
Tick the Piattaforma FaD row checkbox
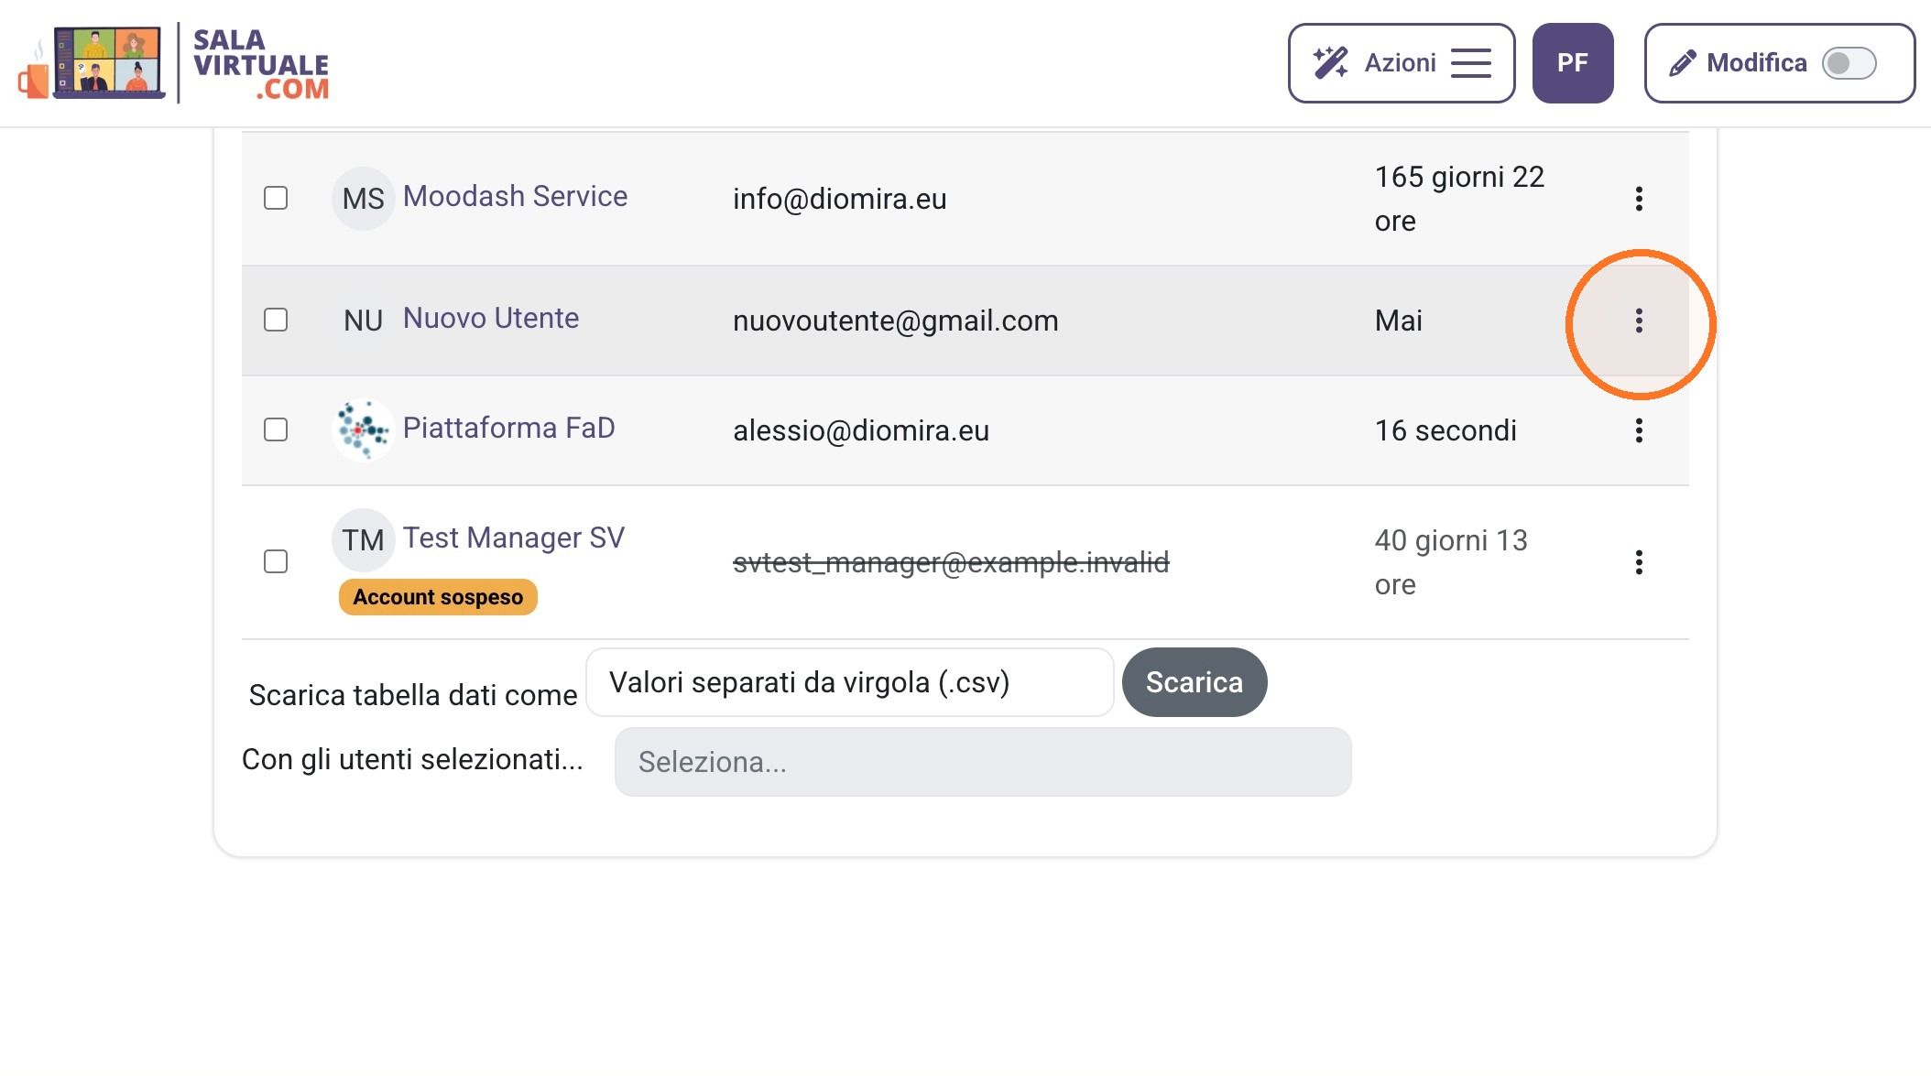tap(276, 429)
